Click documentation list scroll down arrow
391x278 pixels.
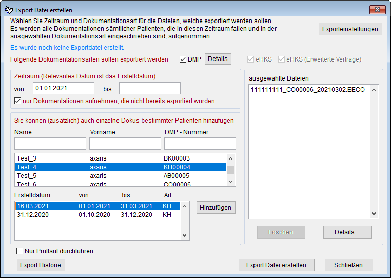[x=185, y=235]
